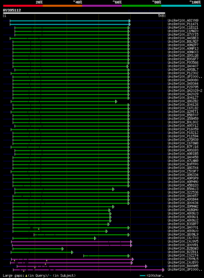
Task: Select the UniRef100_A9RIB5 label
Action: (183, 154)
